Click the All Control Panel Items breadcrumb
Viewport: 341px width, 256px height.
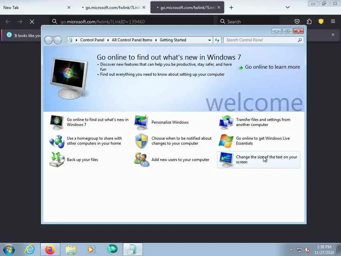click(x=132, y=40)
